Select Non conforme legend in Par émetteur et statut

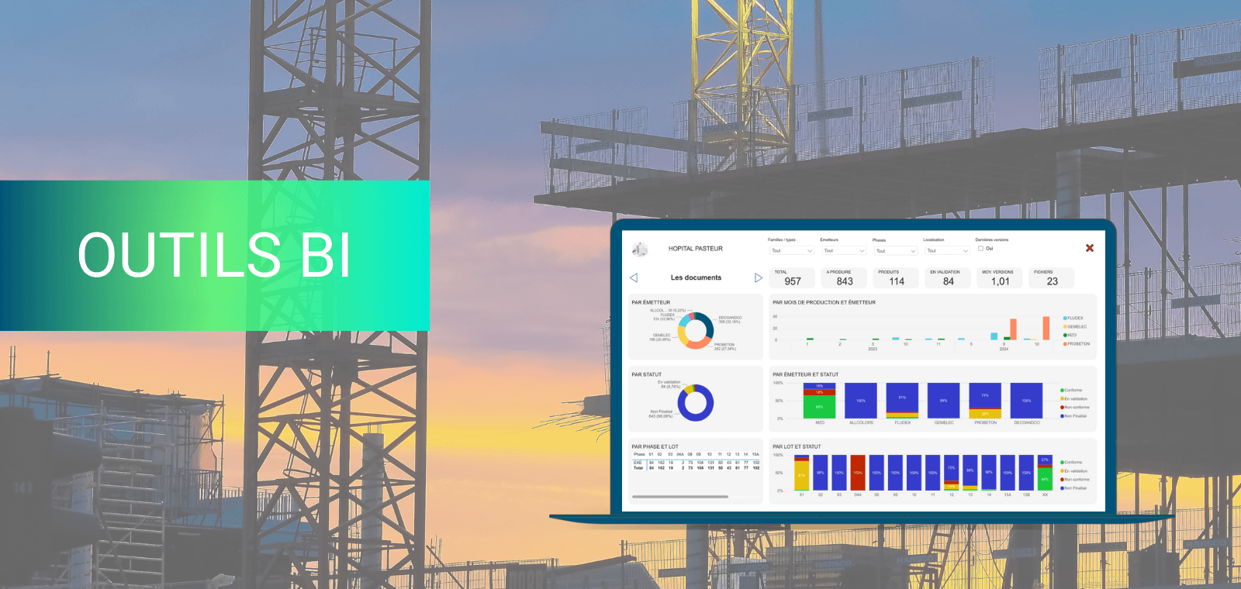1075,408
